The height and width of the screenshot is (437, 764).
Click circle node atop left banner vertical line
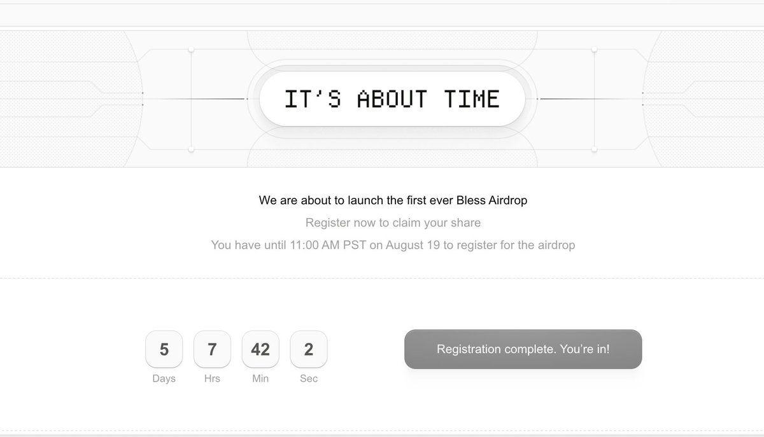click(x=191, y=49)
